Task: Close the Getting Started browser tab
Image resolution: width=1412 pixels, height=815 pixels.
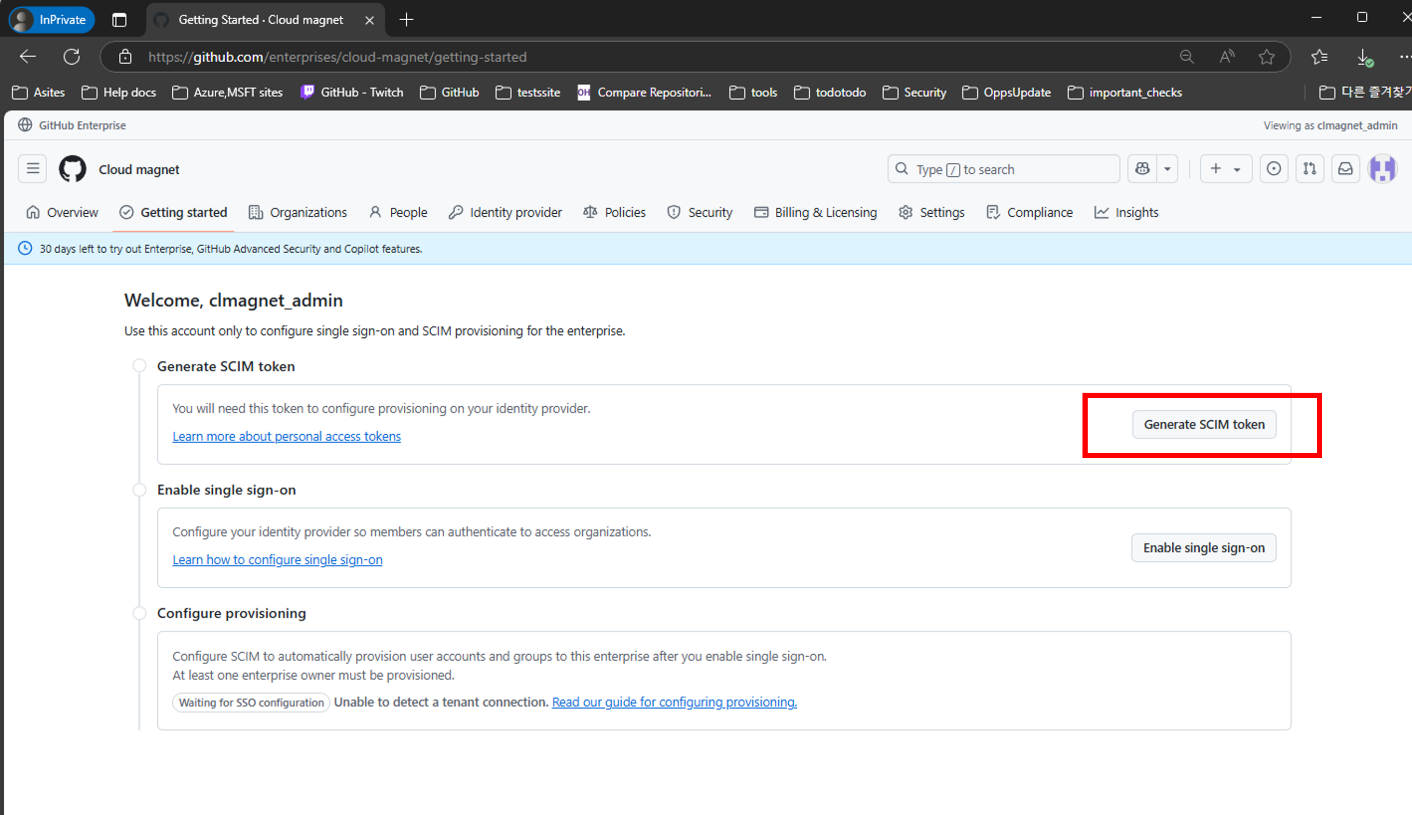Action: pos(369,20)
